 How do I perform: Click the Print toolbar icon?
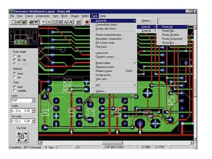tap(31, 22)
